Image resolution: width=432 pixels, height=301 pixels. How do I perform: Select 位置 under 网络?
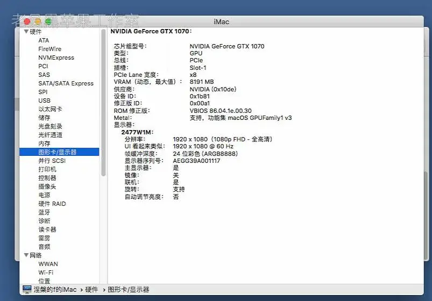click(44, 281)
